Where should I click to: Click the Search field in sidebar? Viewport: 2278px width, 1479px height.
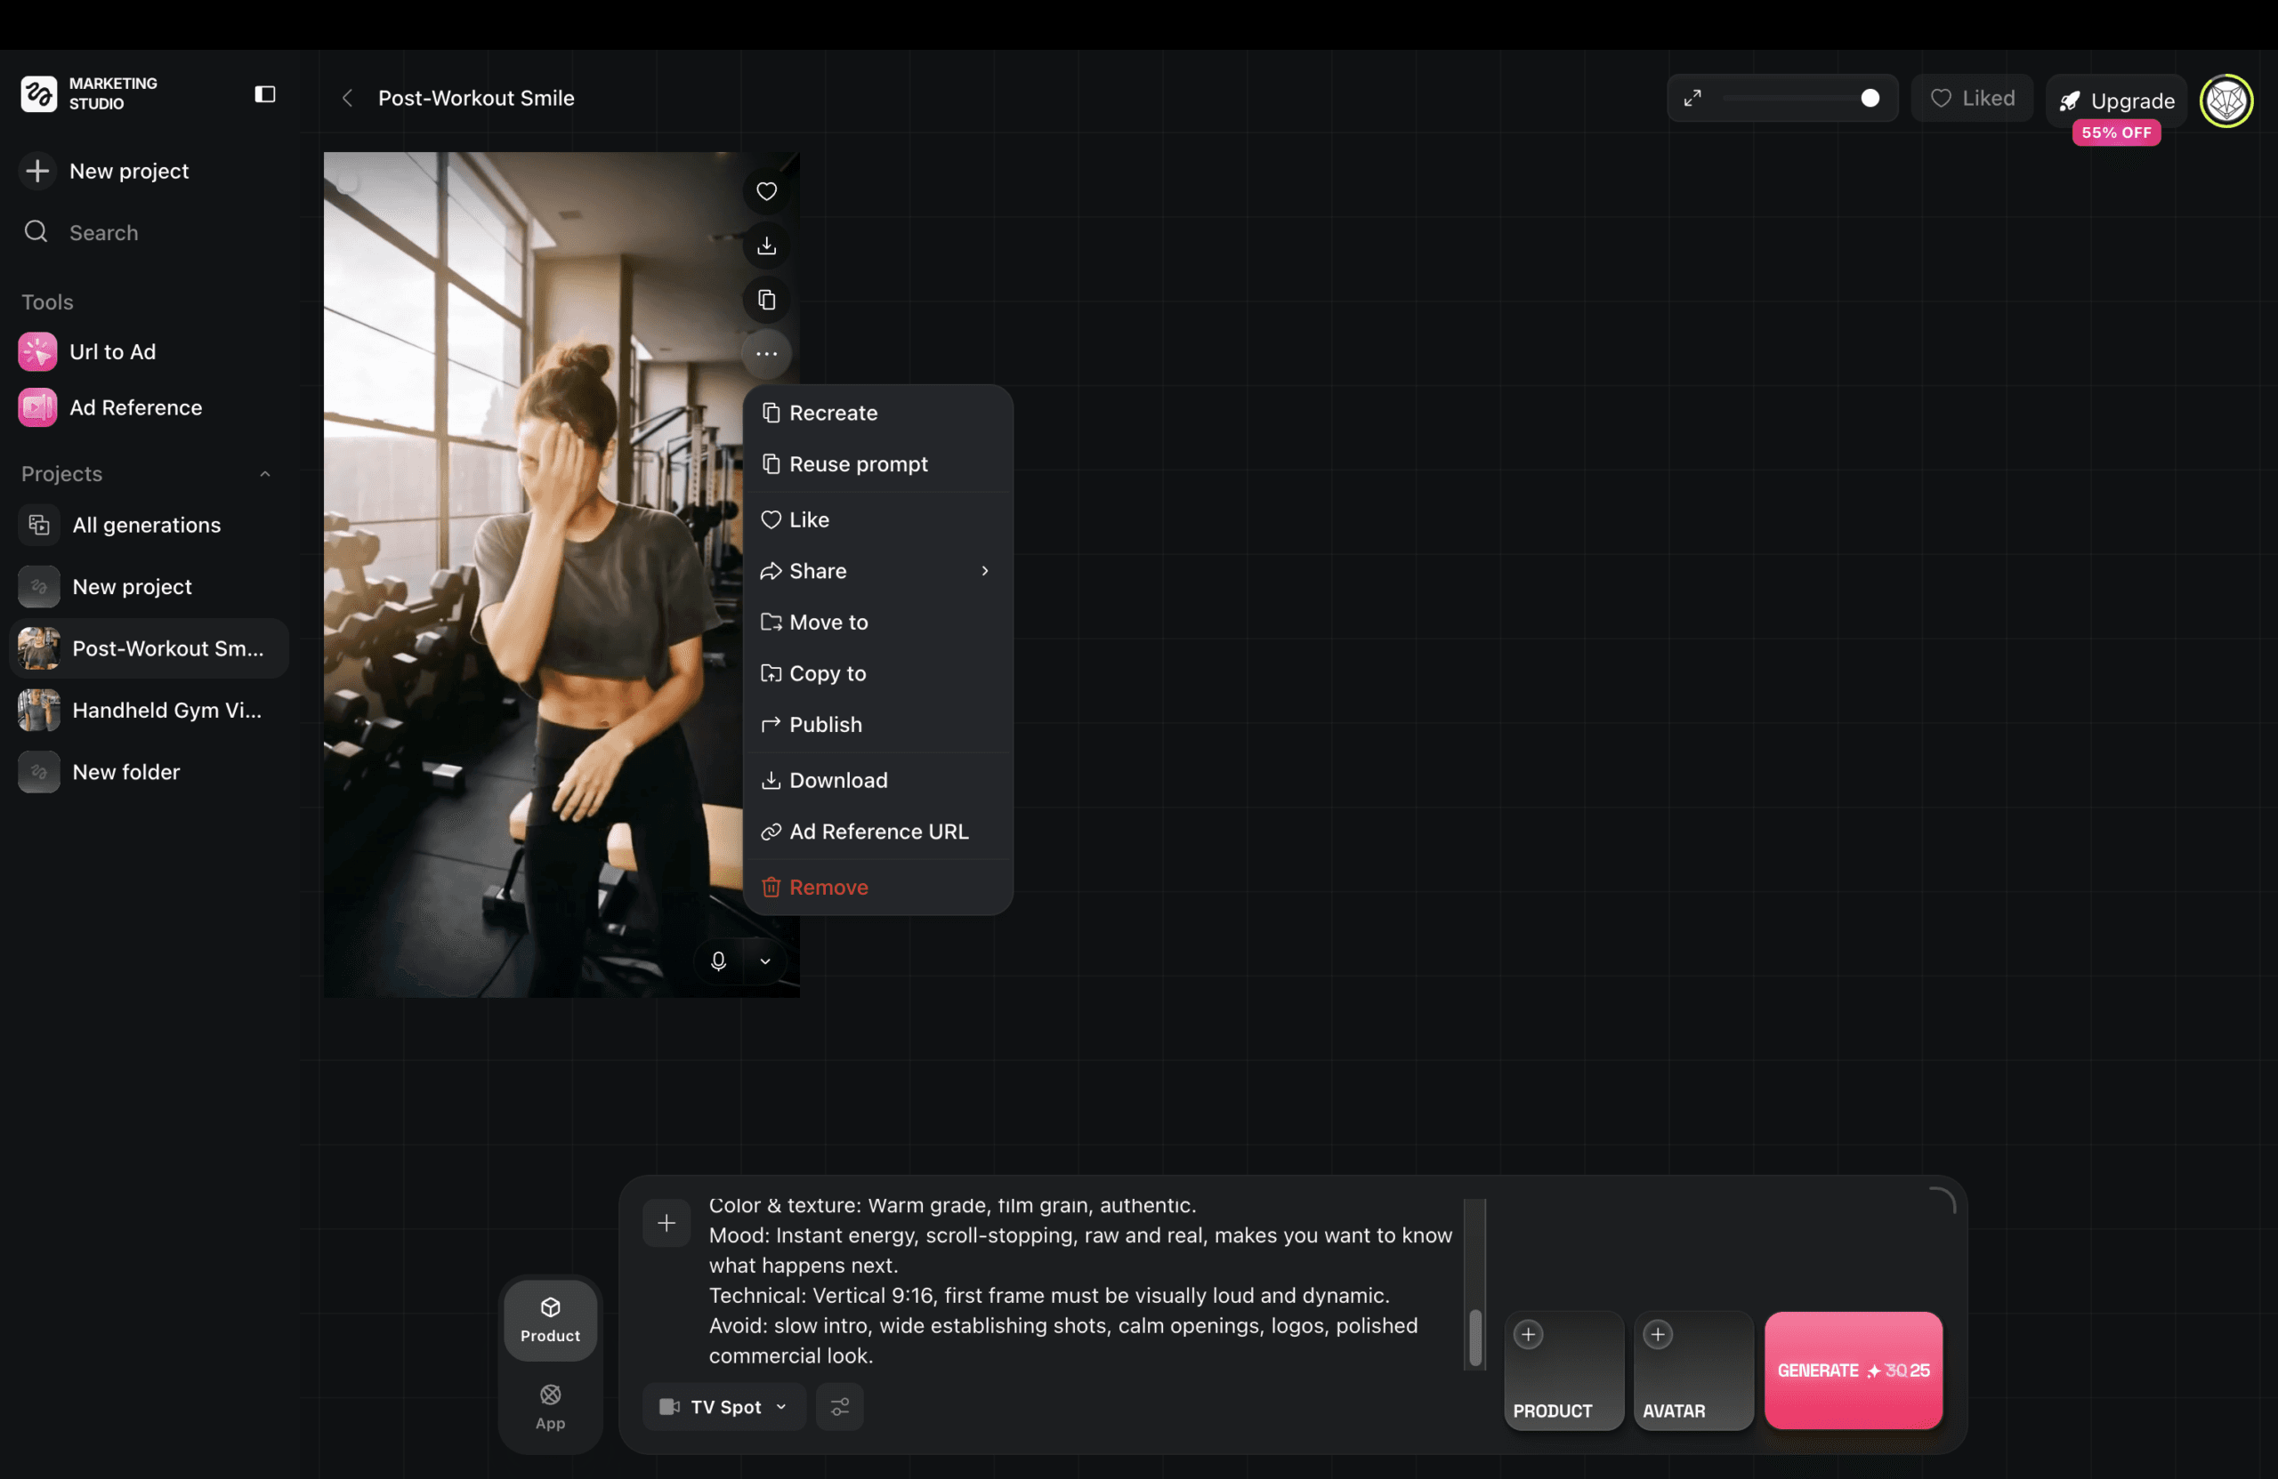149,231
